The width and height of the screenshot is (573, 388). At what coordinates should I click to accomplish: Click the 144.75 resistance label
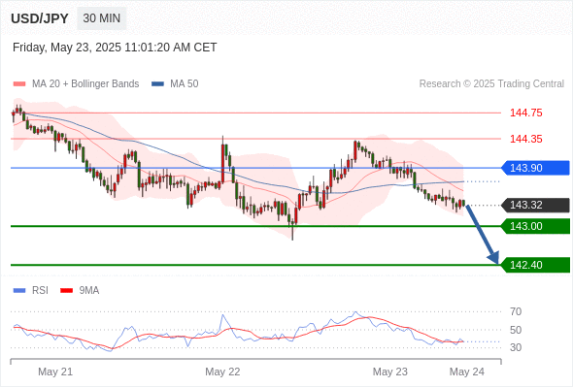click(525, 113)
